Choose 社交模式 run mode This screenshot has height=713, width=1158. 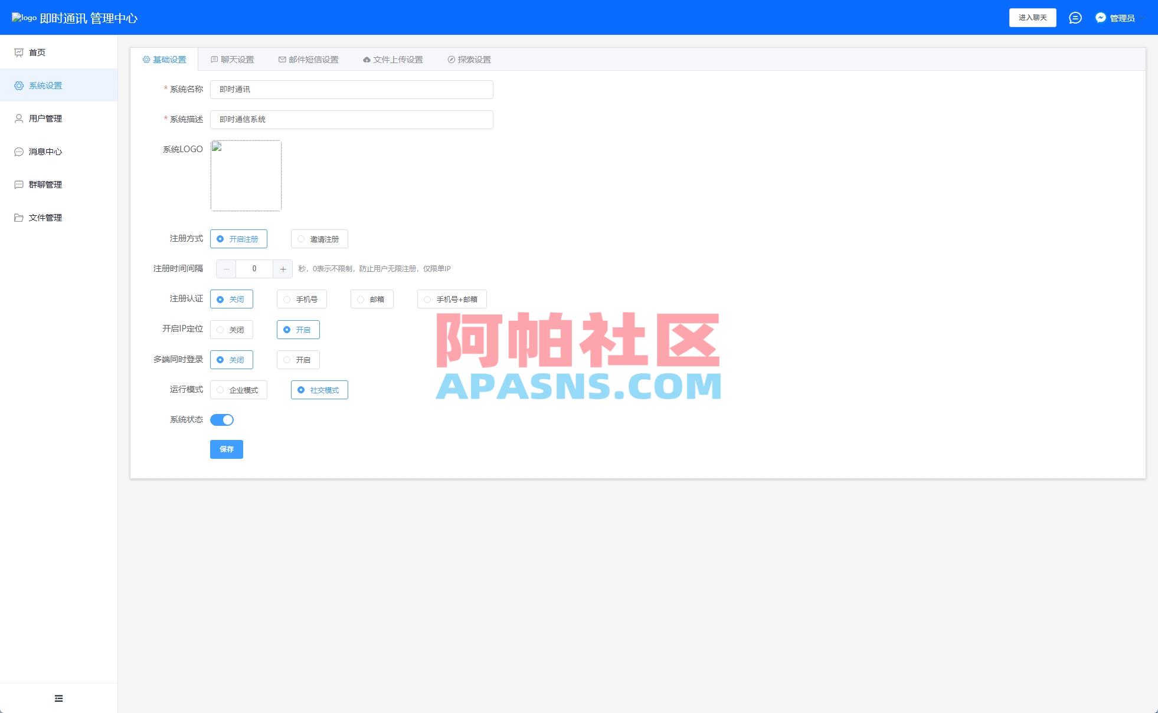[319, 390]
